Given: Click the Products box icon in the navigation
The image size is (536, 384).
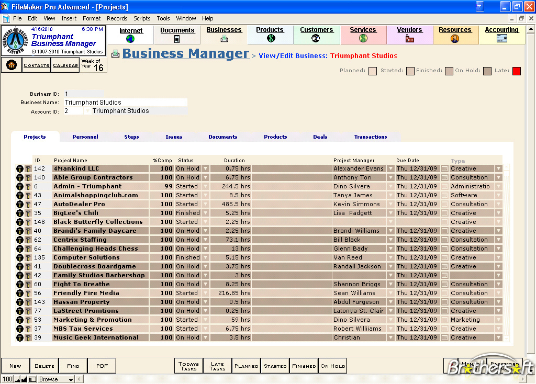Looking at the screenshot, I should tap(270, 38).
